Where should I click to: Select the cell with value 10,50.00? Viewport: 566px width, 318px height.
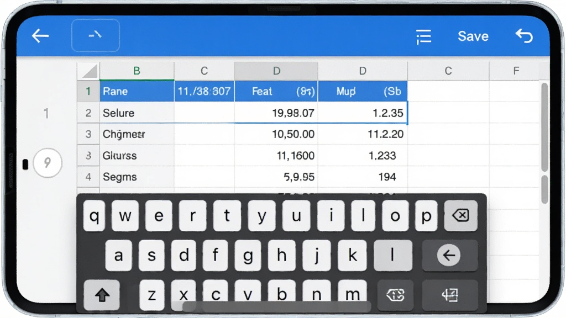pos(276,134)
